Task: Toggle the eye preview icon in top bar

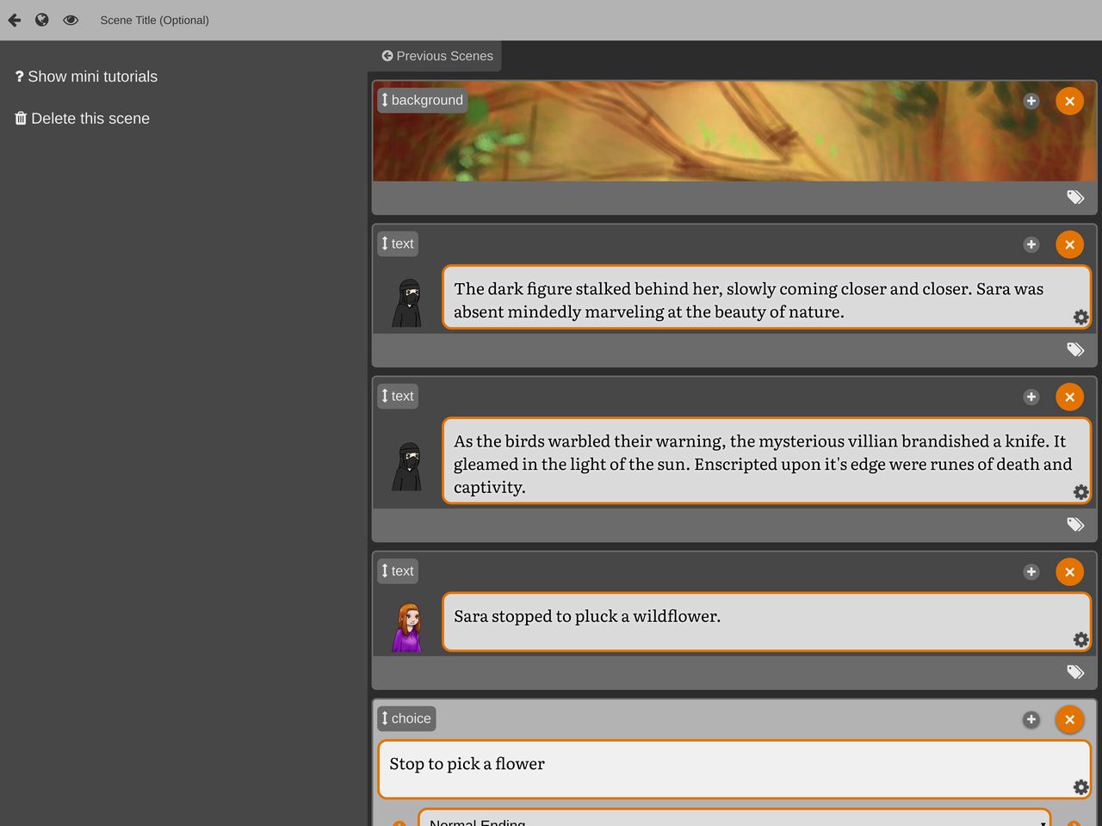Action: (71, 20)
